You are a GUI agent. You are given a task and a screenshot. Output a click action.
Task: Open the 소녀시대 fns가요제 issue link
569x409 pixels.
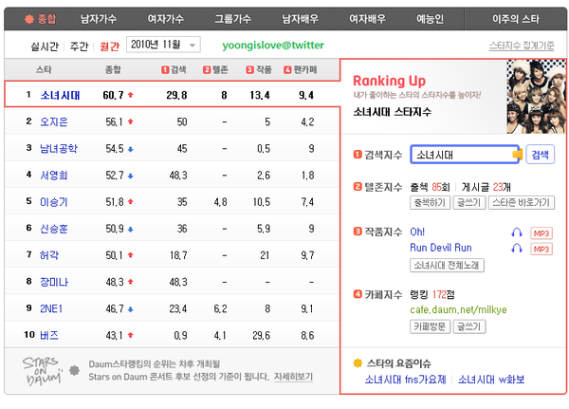(405, 380)
